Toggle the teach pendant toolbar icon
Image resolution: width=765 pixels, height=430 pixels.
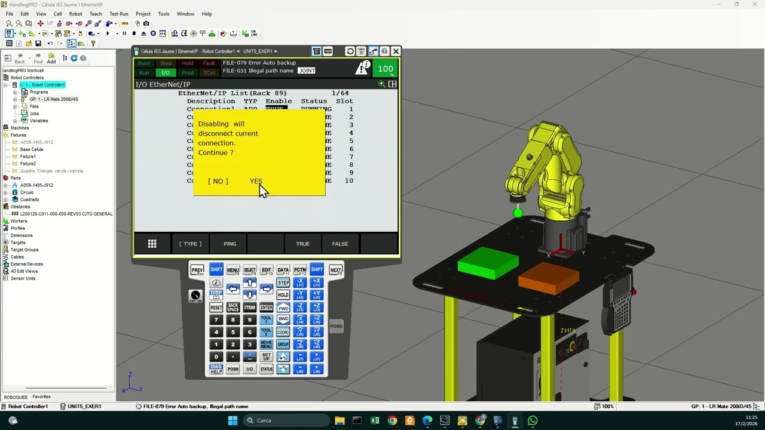(9, 33)
